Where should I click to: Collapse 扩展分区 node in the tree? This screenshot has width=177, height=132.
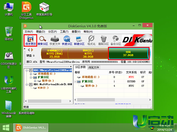(x=31, y=77)
